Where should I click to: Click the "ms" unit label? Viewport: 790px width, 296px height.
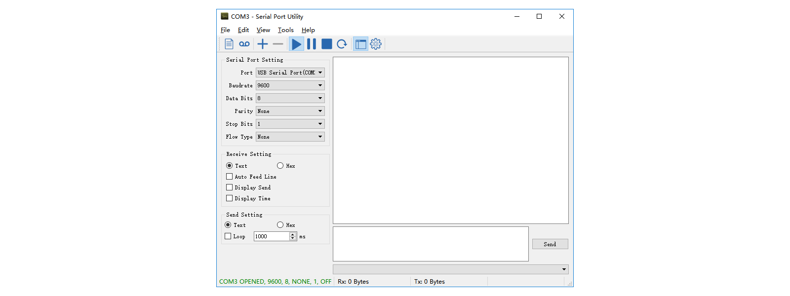pyautogui.click(x=302, y=237)
